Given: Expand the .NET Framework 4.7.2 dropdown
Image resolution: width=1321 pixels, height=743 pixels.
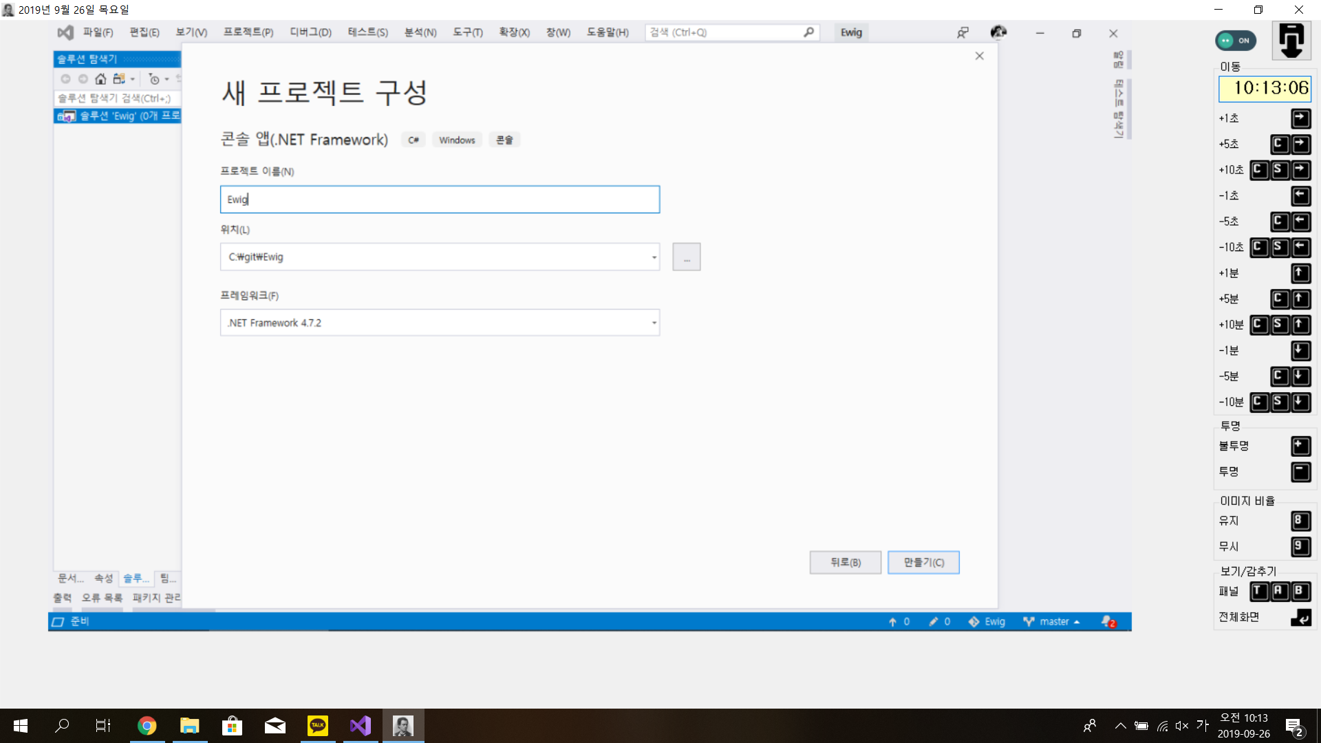Looking at the screenshot, I should 654,323.
